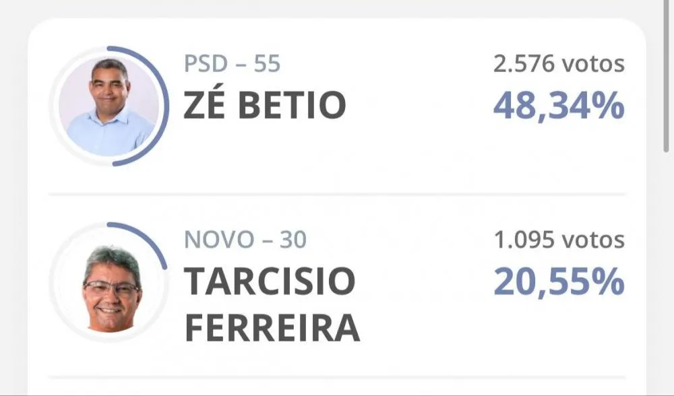
Task: Click the page scrollbar thumb on right
Action: coord(667,77)
